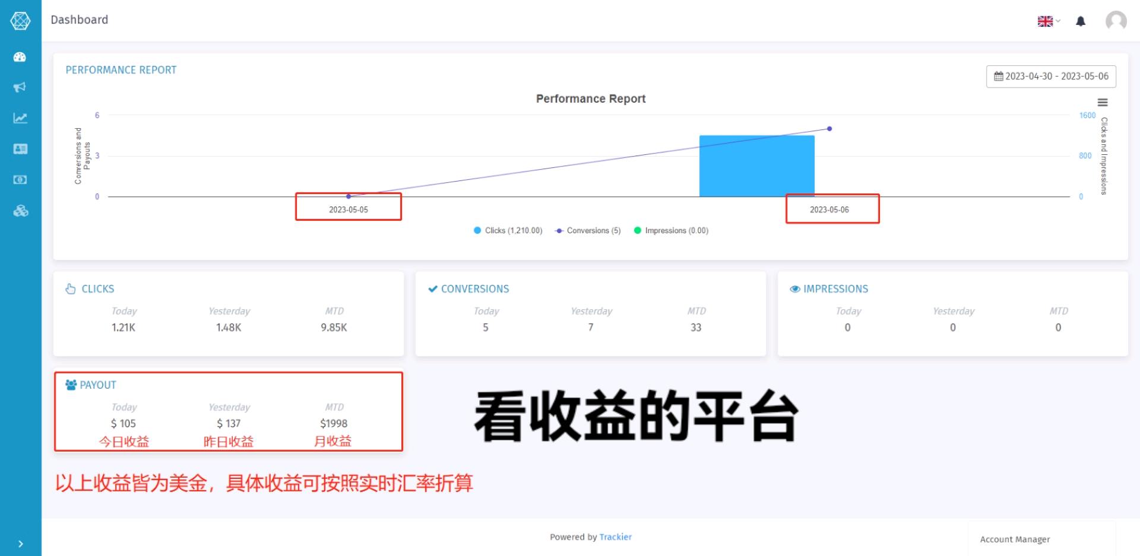Click the 2023-05-06 axis label
This screenshot has width=1140, height=556.
(x=829, y=209)
